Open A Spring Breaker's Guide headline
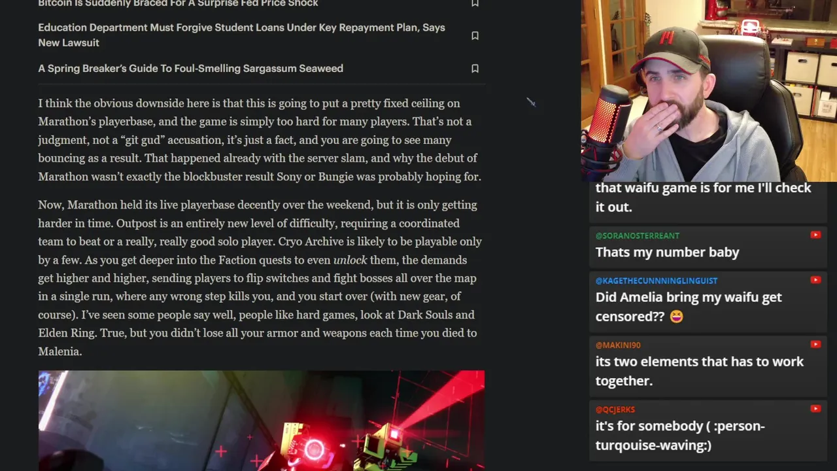The height and width of the screenshot is (471, 837). [x=190, y=68]
